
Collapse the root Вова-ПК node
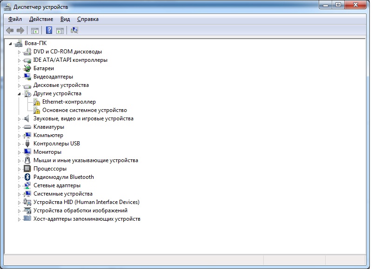coord(11,44)
